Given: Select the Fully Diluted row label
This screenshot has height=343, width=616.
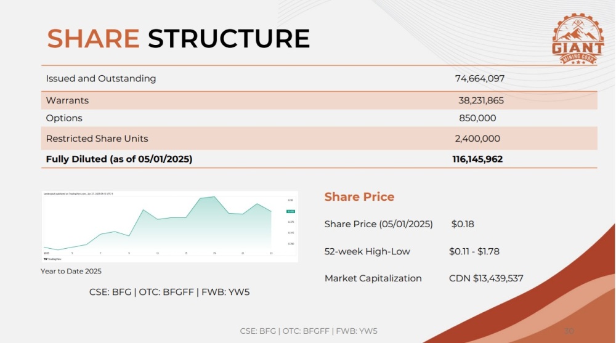Looking at the screenshot, I should click(x=119, y=159).
